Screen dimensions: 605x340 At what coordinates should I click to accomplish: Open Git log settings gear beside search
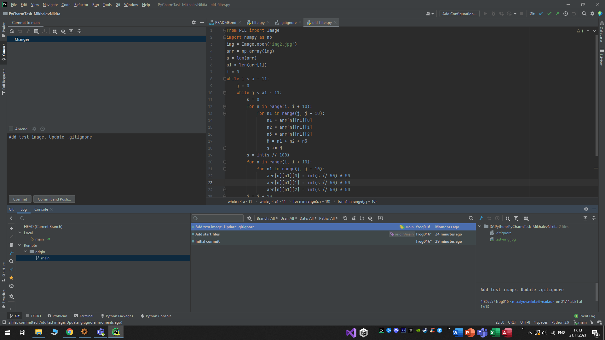tap(249, 218)
